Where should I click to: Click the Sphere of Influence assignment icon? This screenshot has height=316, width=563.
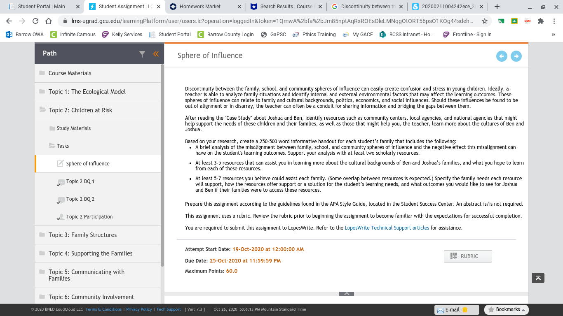[60, 163]
